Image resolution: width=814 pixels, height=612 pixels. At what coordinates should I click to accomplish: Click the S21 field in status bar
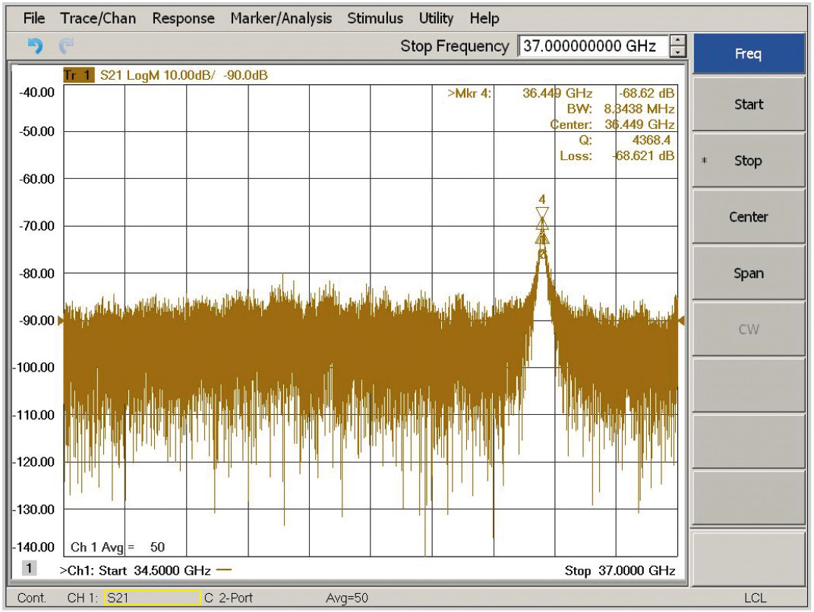coord(152,598)
